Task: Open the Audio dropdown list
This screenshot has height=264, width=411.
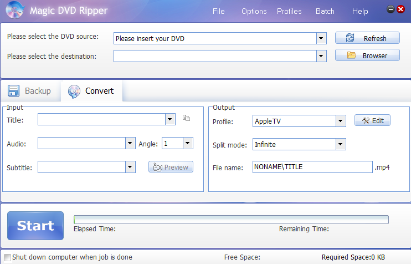Action: point(130,143)
